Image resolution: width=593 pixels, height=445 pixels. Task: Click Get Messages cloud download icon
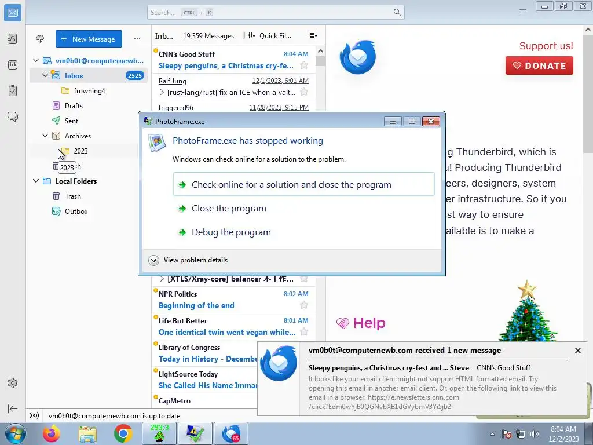[40, 39]
